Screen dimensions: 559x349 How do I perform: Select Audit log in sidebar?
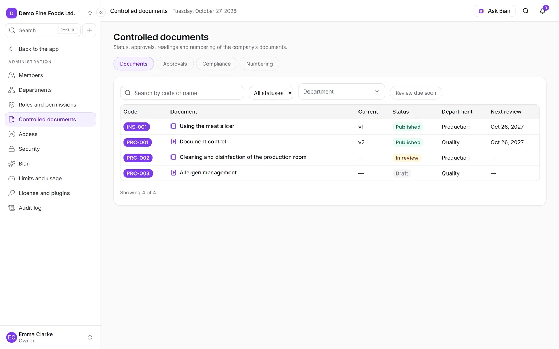[50, 208]
